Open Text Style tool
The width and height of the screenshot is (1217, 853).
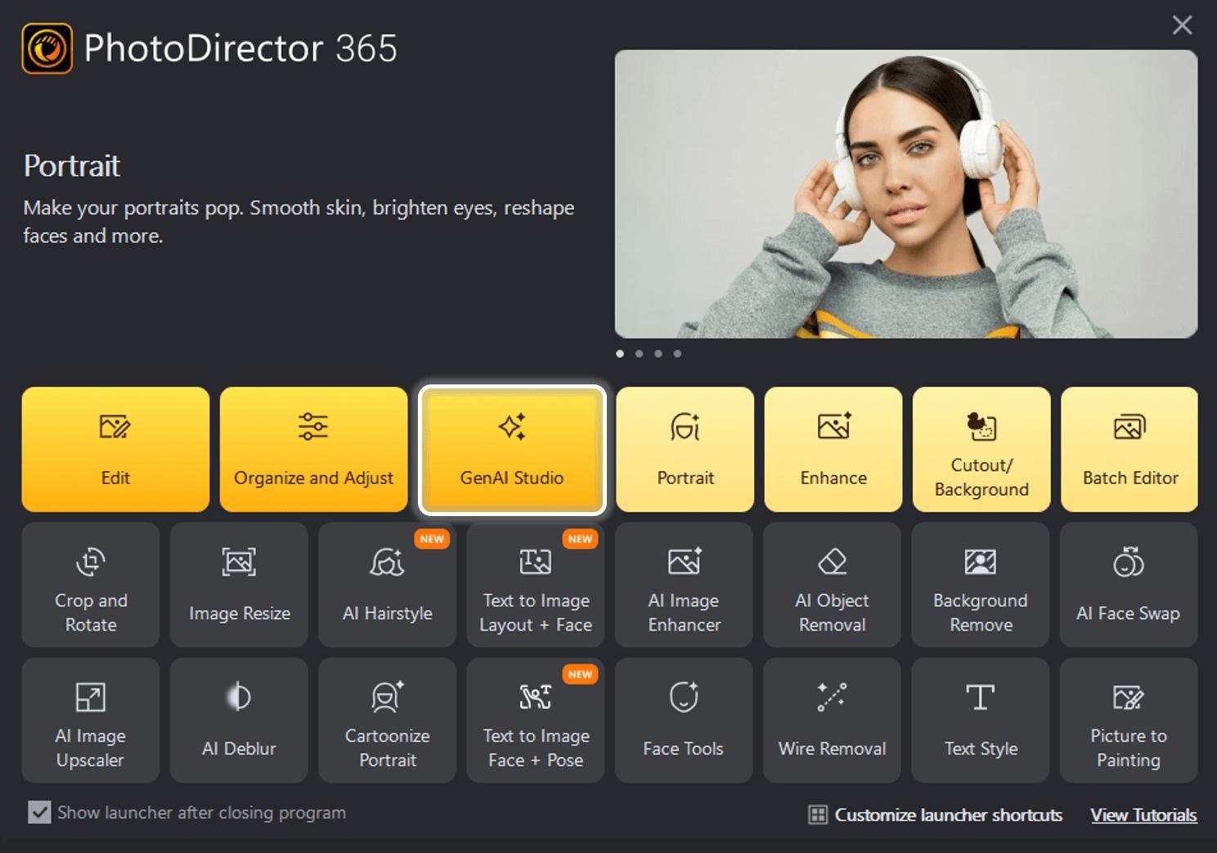[981, 721]
